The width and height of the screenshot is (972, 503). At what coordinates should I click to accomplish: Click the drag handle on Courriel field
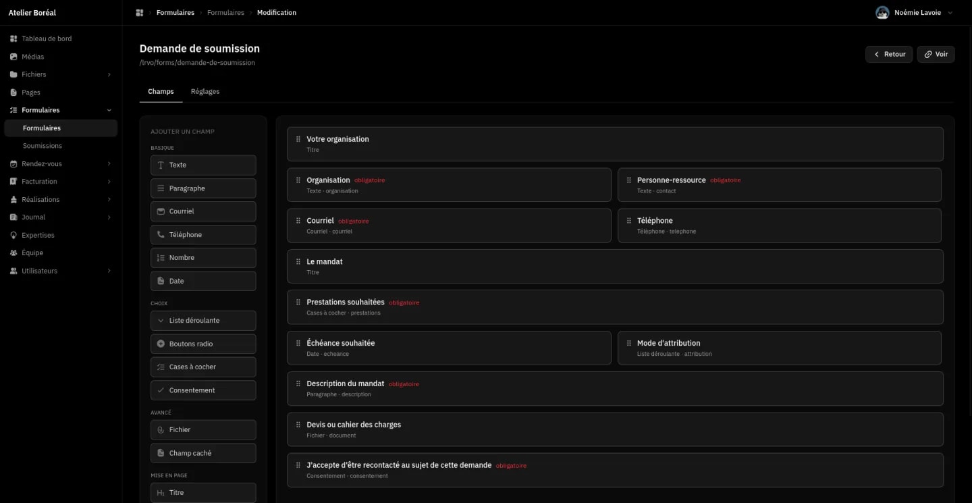coord(298,221)
